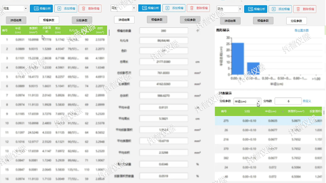Click the 根瘤总数量 field showing 390
Image resolution: width=326 pixels, height=183 pixels.
(163, 31)
